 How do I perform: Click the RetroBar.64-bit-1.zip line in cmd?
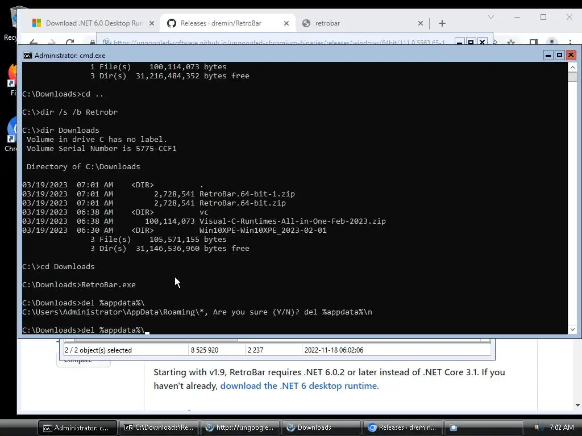click(159, 194)
